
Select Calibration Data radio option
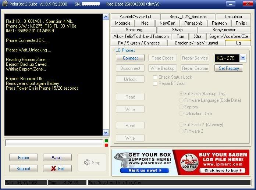coord(181,113)
